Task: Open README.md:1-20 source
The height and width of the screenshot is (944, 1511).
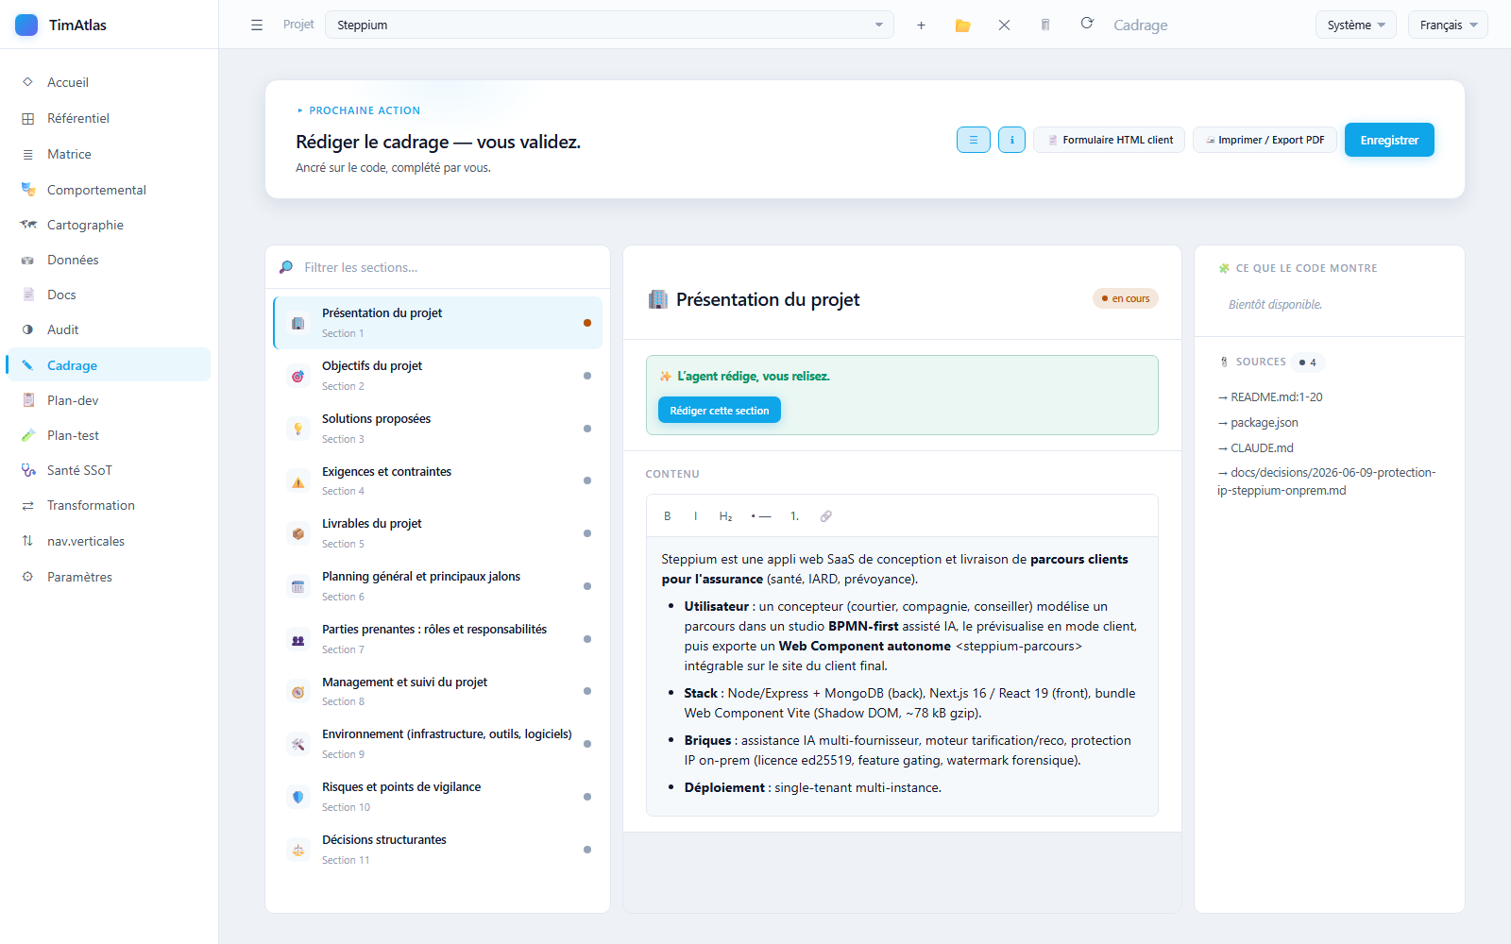Action: tap(1270, 397)
